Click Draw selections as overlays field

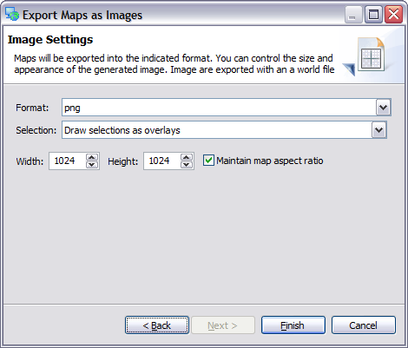(224, 130)
